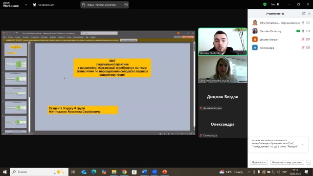Image resolution: width=313 pixels, height=176 pixels.
Task: Toggle Yaroslav Zhutinsky's camera icon in list
Action: point(308,31)
